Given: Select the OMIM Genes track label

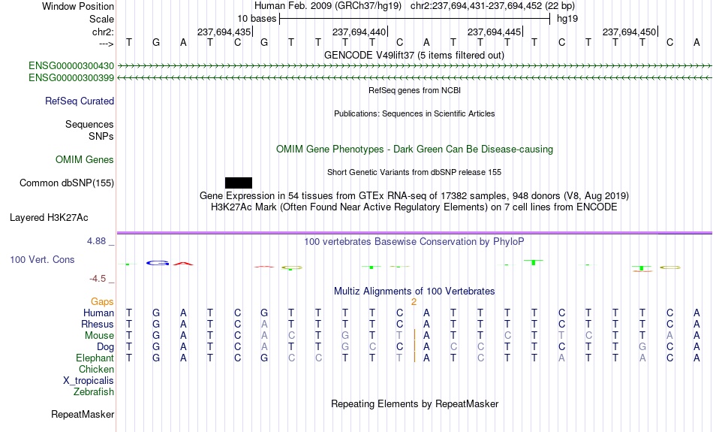Looking at the screenshot, I should (x=85, y=160).
